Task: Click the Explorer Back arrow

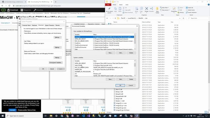Action: 107,18
